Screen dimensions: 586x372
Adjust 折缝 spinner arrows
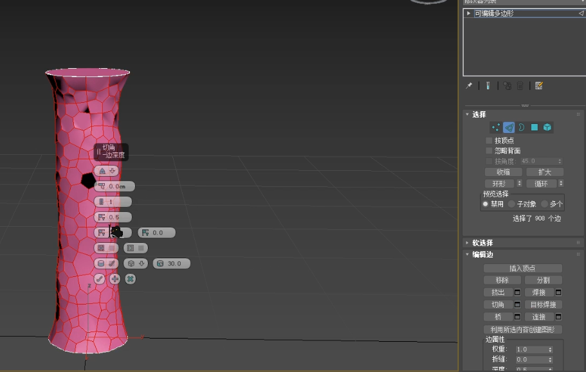pyautogui.click(x=550, y=360)
